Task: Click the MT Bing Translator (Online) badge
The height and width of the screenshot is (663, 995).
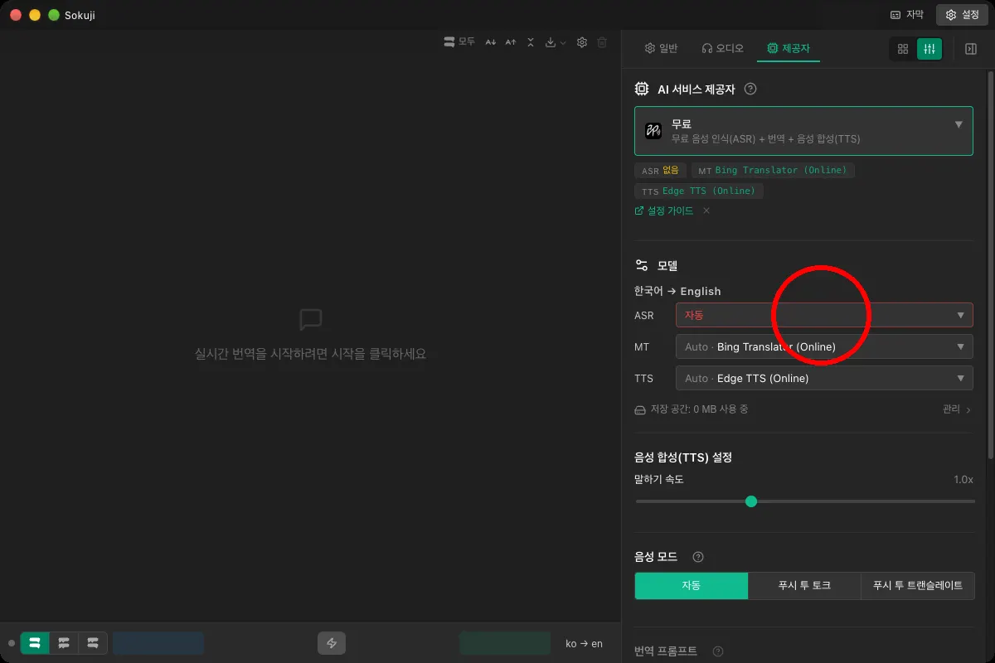Action: click(773, 170)
